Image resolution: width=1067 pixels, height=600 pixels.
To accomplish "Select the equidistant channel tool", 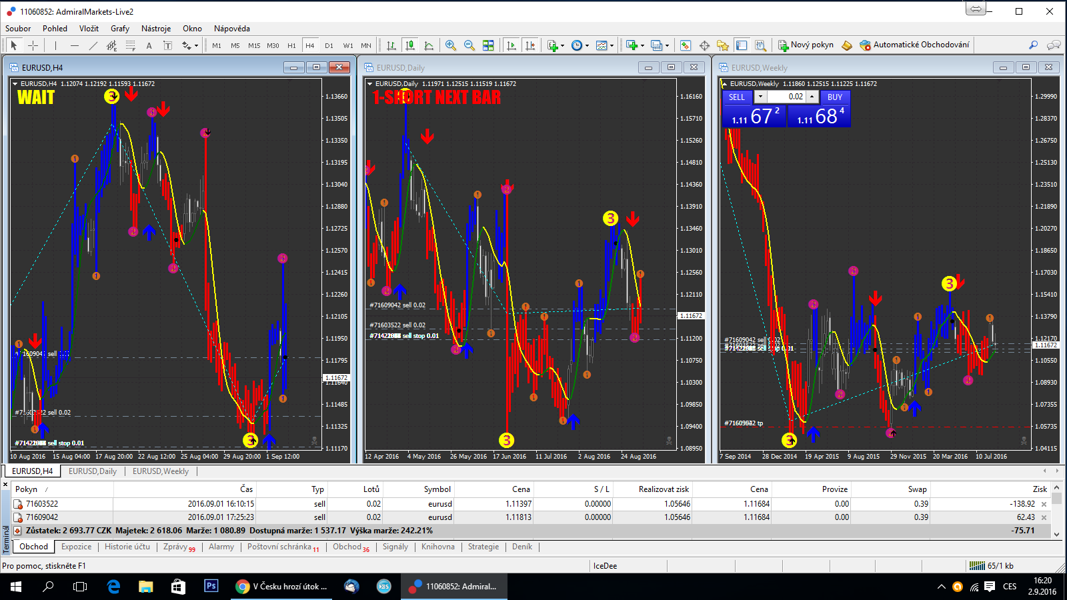I will click(x=111, y=45).
